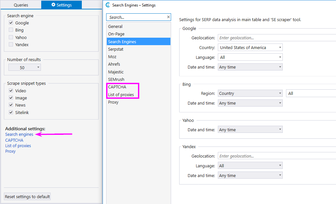Open Google Language dropdown
The width and height of the screenshot is (336, 204).
click(250, 57)
